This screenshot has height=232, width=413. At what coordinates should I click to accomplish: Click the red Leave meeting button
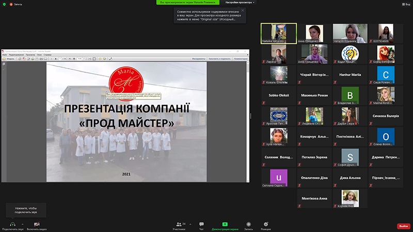[x=403, y=226]
